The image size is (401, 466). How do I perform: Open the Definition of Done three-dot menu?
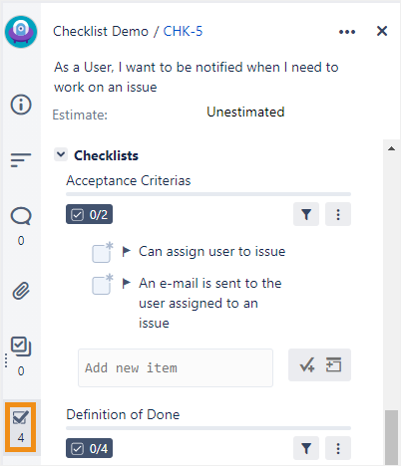click(338, 448)
